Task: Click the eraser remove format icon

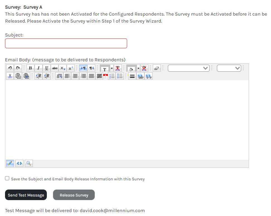Action: click(157, 68)
